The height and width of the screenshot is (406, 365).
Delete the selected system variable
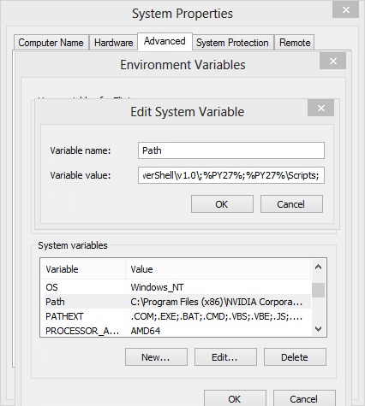pyautogui.click(x=295, y=356)
